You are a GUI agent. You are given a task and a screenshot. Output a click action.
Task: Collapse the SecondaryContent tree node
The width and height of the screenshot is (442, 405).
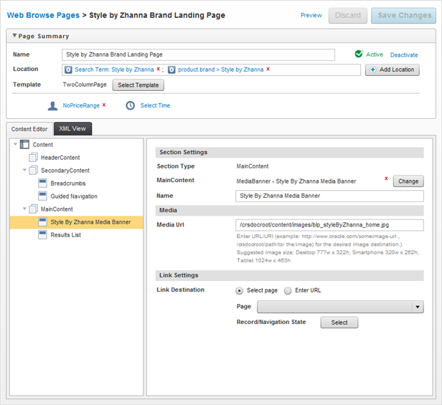tap(24, 170)
